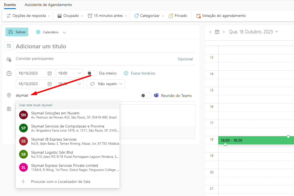Open the 15 minutos antes reminder dropdown
The image size is (294, 196).
107,16
